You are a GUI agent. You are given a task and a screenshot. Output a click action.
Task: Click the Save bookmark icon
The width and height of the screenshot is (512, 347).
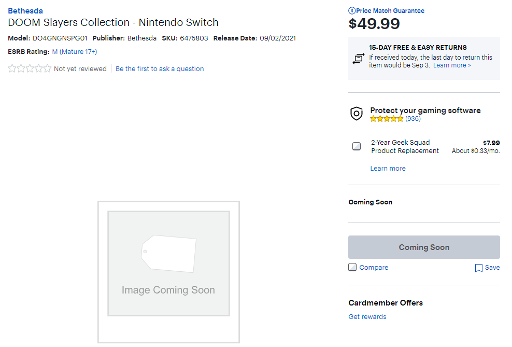point(479,268)
